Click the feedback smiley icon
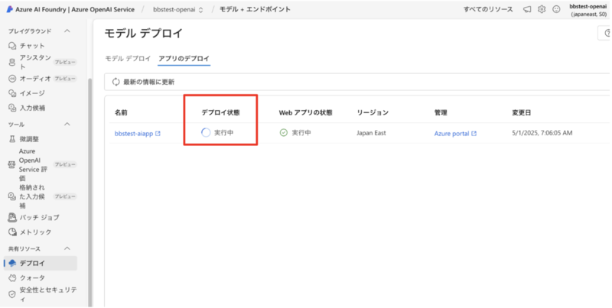The width and height of the screenshot is (612, 308). [x=556, y=9]
